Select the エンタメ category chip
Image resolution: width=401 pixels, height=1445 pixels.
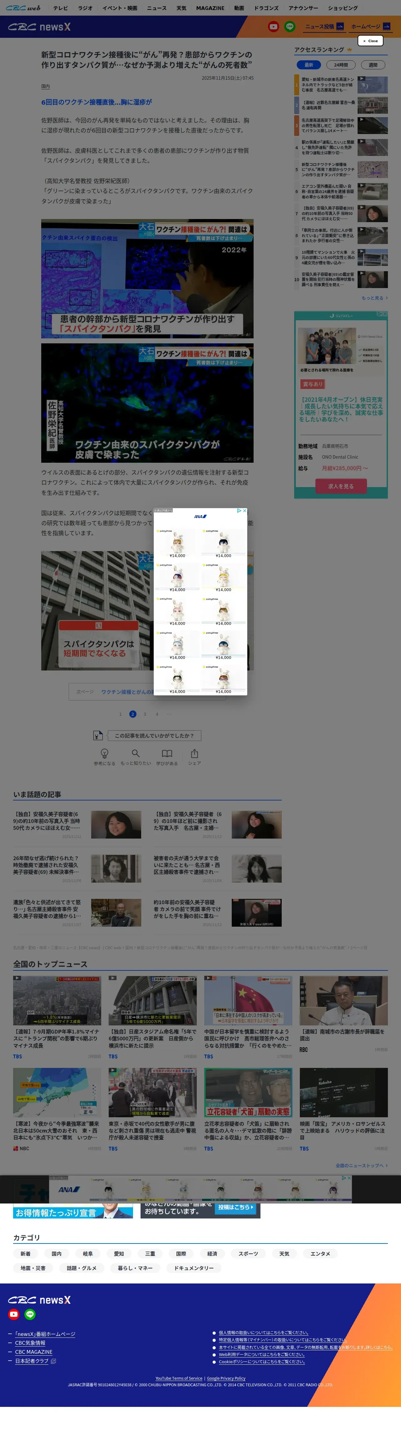320,1254
